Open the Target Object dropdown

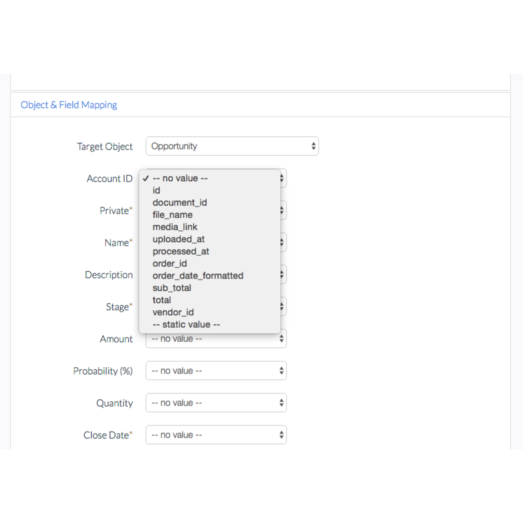point(232,146)
